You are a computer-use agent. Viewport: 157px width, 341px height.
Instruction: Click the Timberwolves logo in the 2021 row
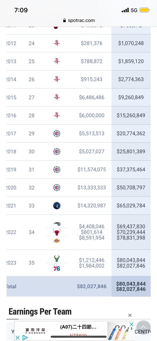coord(57,206)
